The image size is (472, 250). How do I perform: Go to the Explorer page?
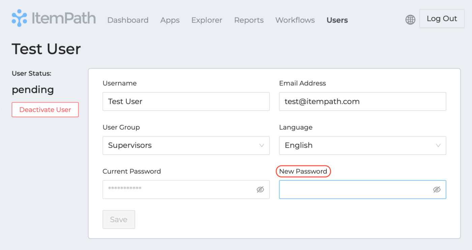coord(207,20)
